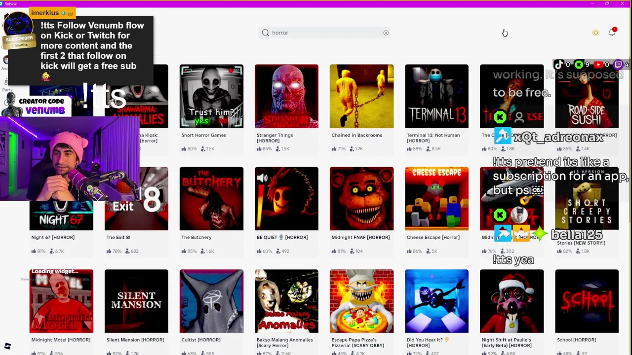Viewport: 632px width, 355px height.
Task: Click Night 67 thumbs-up rating icon
Action: pyautogui.click(x=34, y=251)
